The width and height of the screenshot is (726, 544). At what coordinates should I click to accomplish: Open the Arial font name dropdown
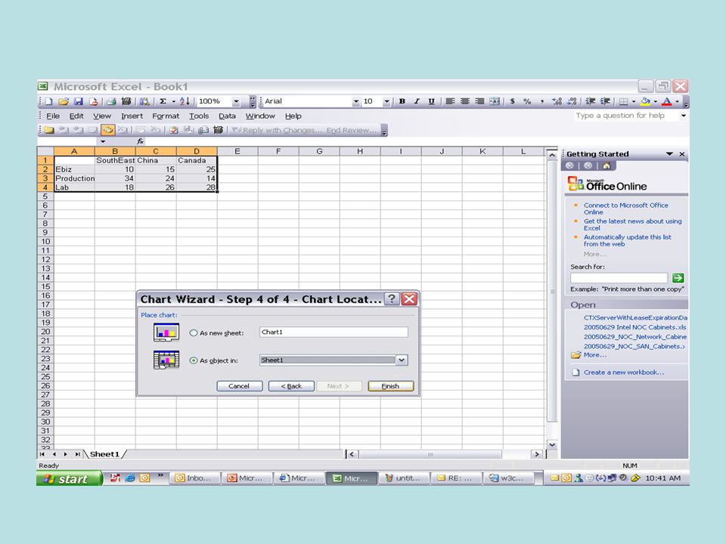[355, 101]
